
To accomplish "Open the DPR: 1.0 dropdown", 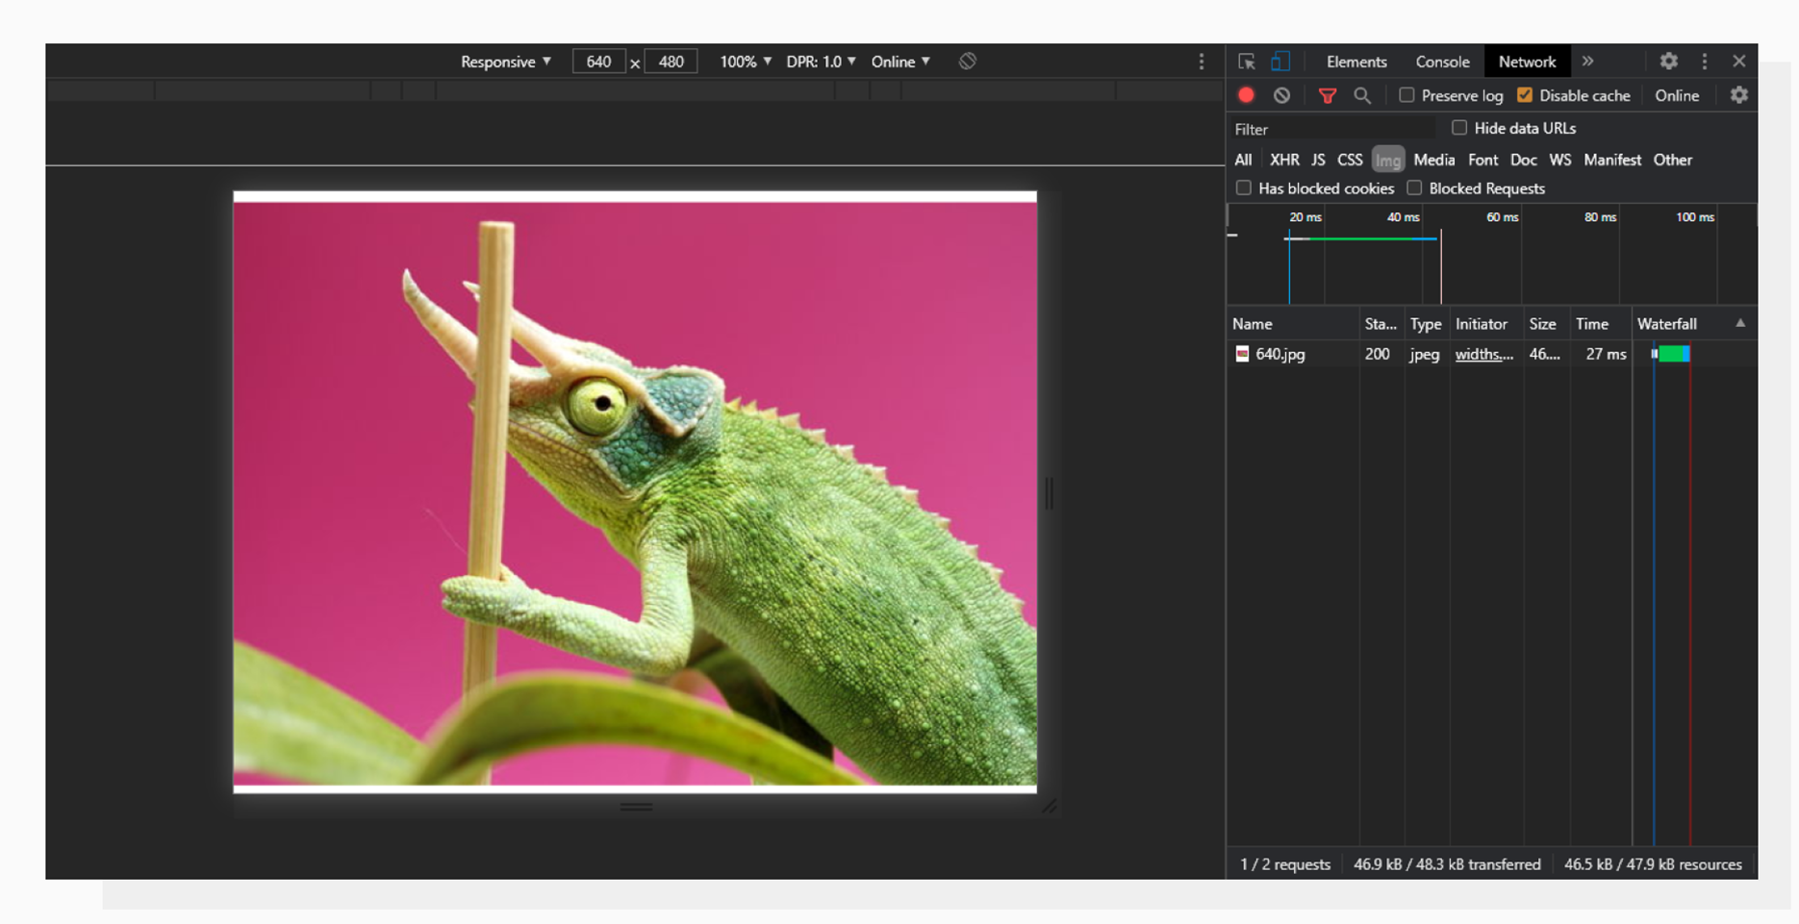I will point(820,61).
